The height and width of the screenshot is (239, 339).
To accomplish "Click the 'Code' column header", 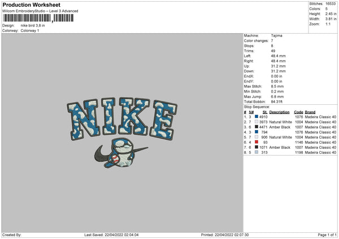I will click(x=298, y=112).
